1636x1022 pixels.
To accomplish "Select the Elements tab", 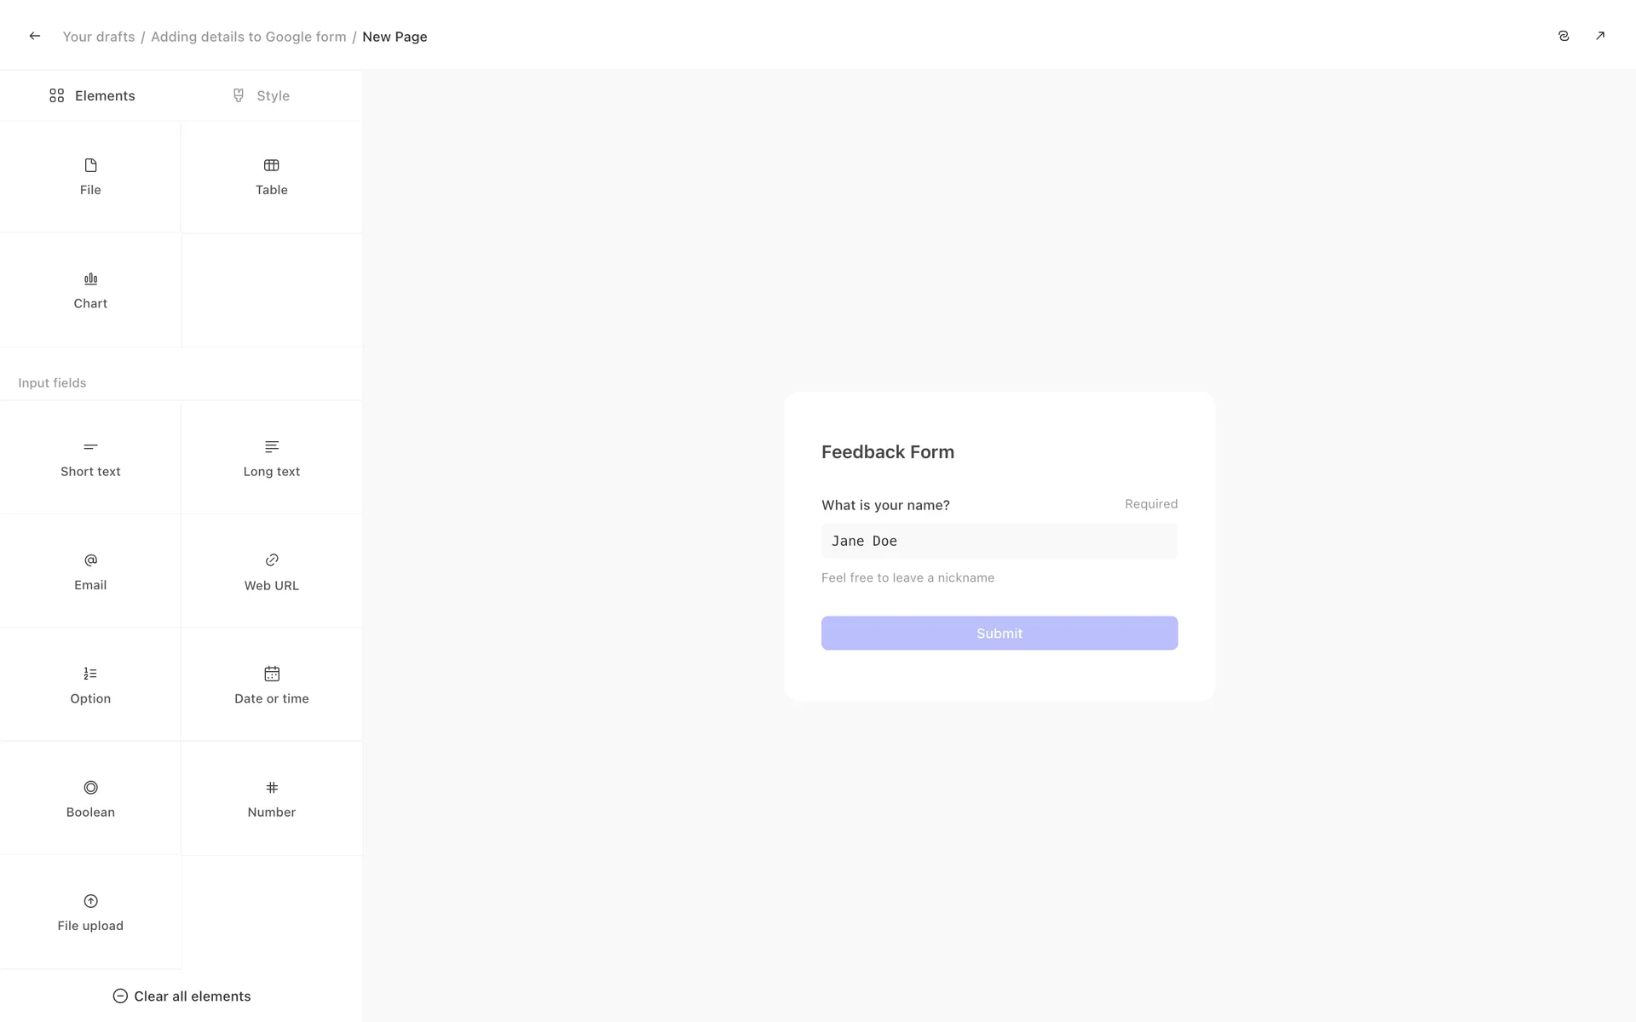I will click(92, 95).
